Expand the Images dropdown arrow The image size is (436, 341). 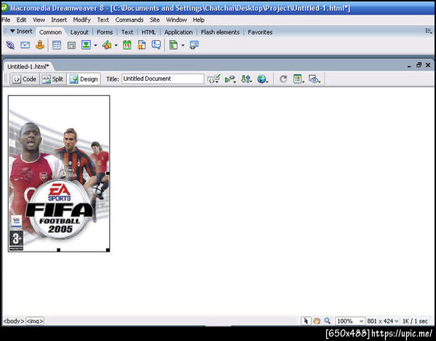point(95,45)
